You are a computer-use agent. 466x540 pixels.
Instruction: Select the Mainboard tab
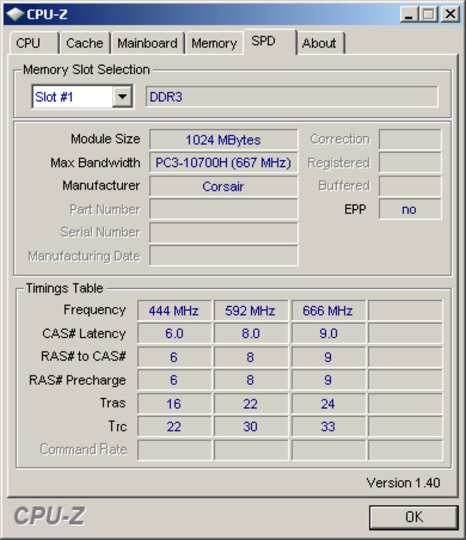pyautogui.click(x=147, y=43)
